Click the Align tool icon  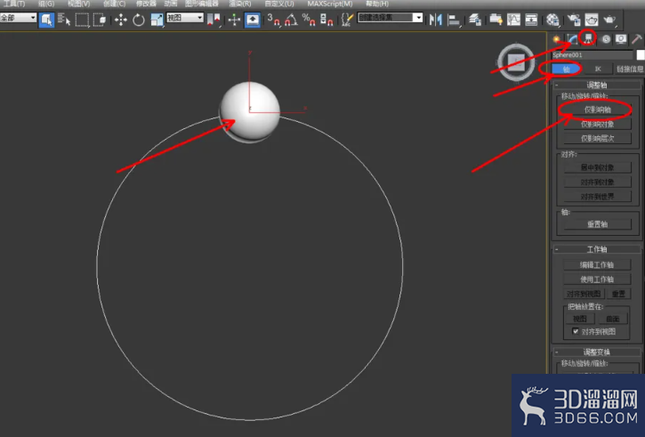pyautogui.click(x=454, y=20)
